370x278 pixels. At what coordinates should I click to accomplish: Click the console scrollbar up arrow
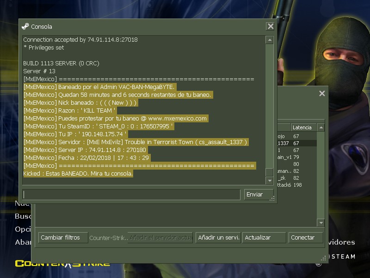tap(270, 40)
